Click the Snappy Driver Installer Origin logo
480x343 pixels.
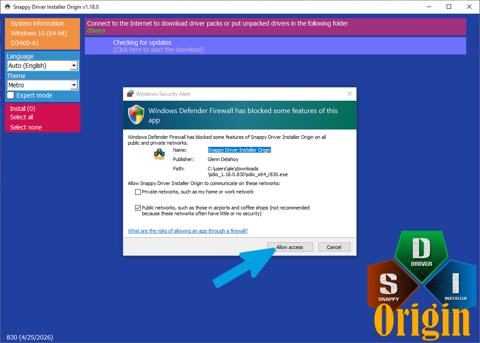click(x=421, y=285)
